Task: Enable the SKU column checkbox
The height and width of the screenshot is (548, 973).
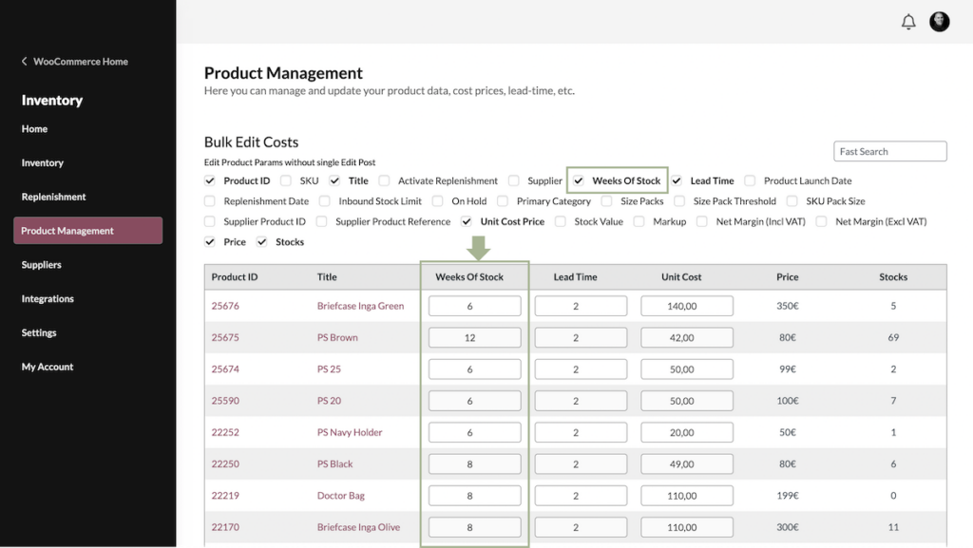Action: tap(285, 180)
